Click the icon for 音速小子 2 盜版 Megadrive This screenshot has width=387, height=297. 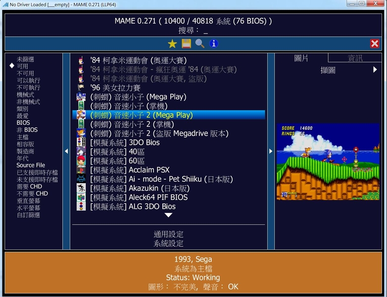(81, 133)
